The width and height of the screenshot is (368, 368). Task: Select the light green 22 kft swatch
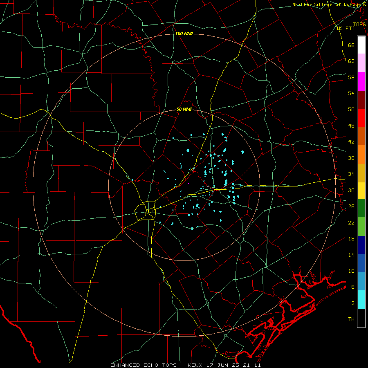pyautogui.click(x=361, y=227)
